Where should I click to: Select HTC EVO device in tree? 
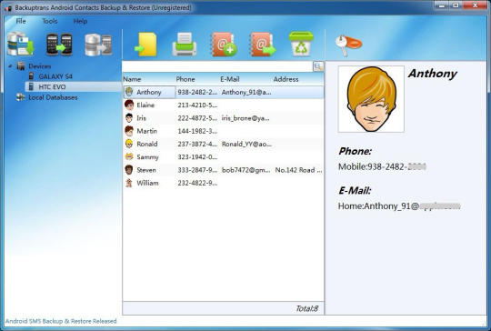[52, 86]
